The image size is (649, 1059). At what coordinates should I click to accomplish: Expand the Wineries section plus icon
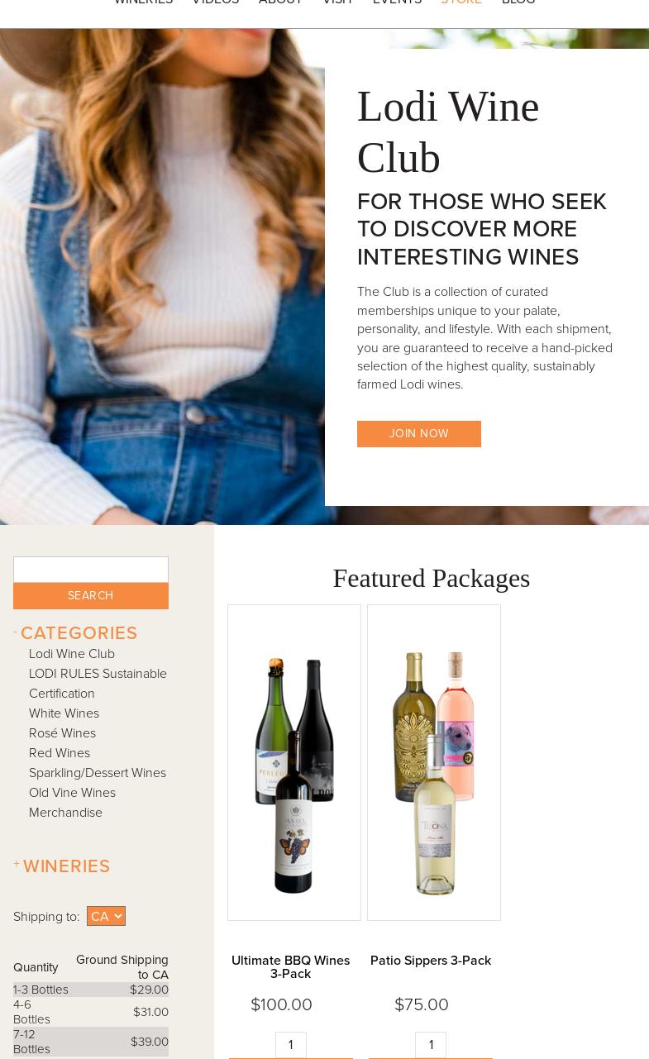17,865
